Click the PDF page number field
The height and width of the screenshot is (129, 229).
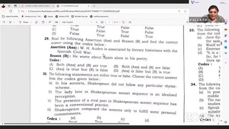[x=109, y=22]
